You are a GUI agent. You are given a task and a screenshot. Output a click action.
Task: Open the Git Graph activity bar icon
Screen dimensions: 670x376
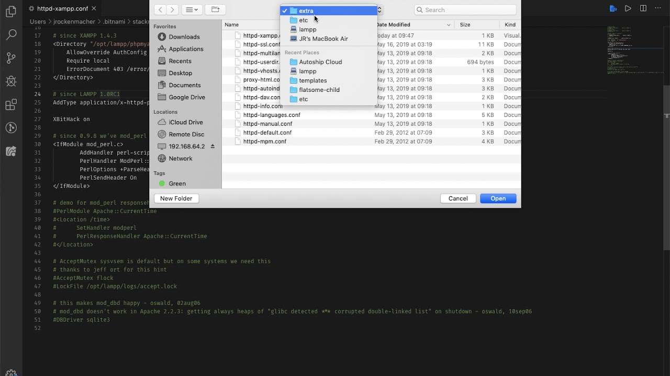pos(11,128)
